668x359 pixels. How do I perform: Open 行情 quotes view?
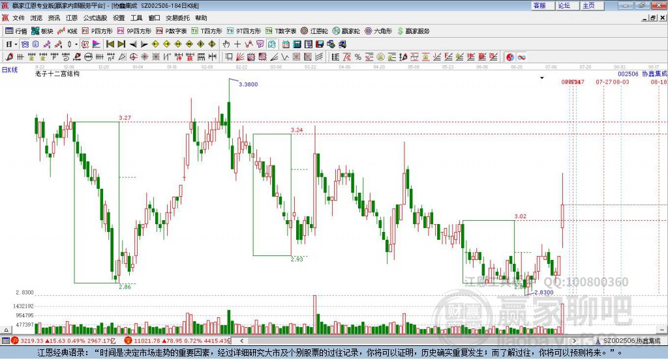[16, 31]
